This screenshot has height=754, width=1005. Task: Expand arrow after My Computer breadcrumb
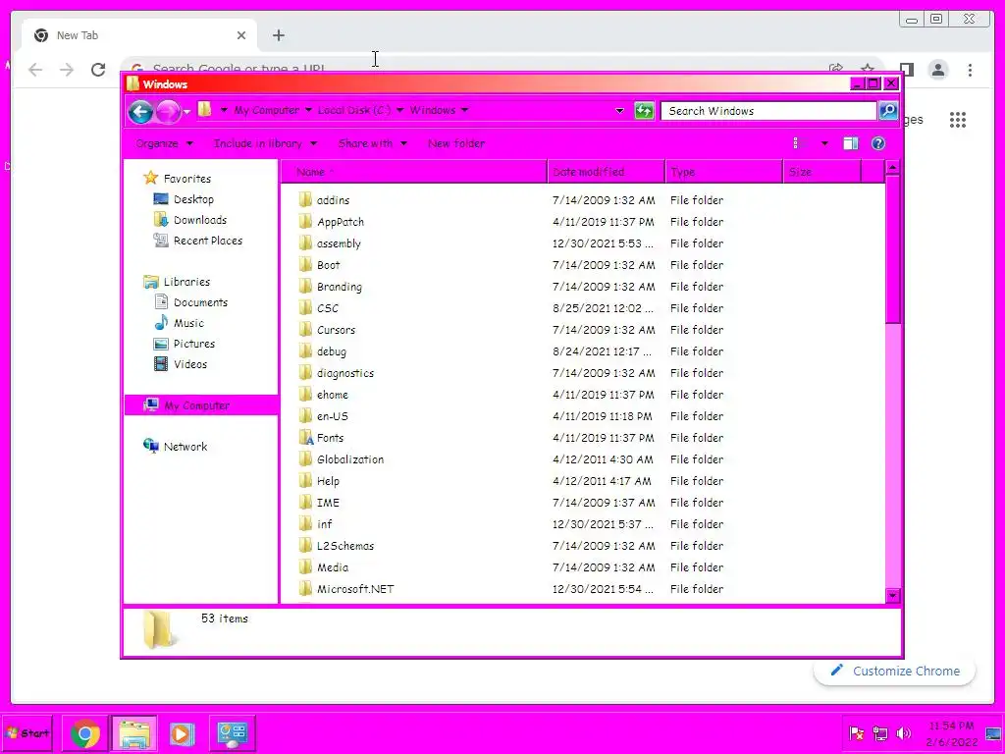(308, 110)
